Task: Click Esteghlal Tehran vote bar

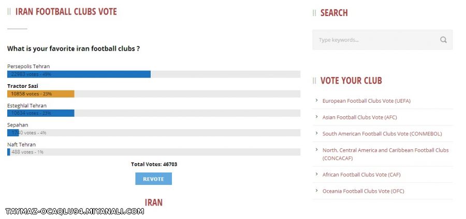Action: pos(41,113)
